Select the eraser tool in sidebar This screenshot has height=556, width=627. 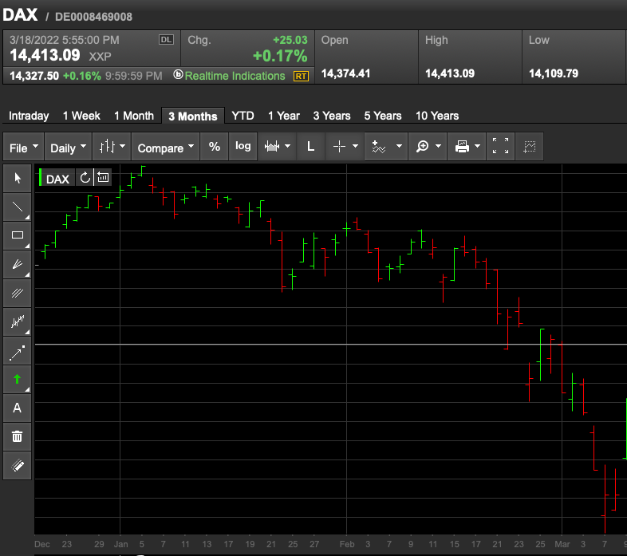[x=18, y=465]
